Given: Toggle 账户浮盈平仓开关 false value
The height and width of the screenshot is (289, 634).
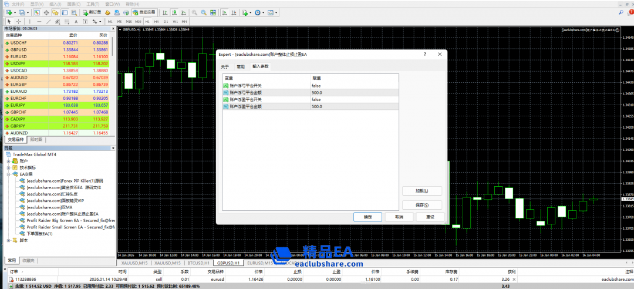Looking at the screenshot, I should (x=316, y=100).
